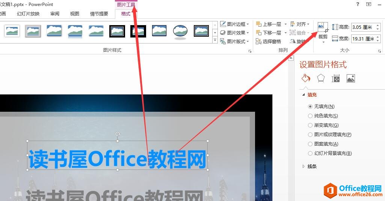Open the 图片效果 picture effects menu
Screen dimensions: 385x201
click(x=234, y=33)
